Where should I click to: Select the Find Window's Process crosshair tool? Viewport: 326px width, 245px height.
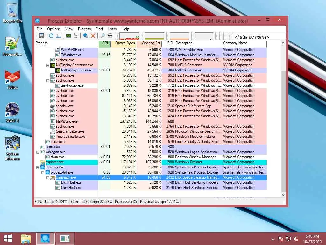[x=110, y=36]
